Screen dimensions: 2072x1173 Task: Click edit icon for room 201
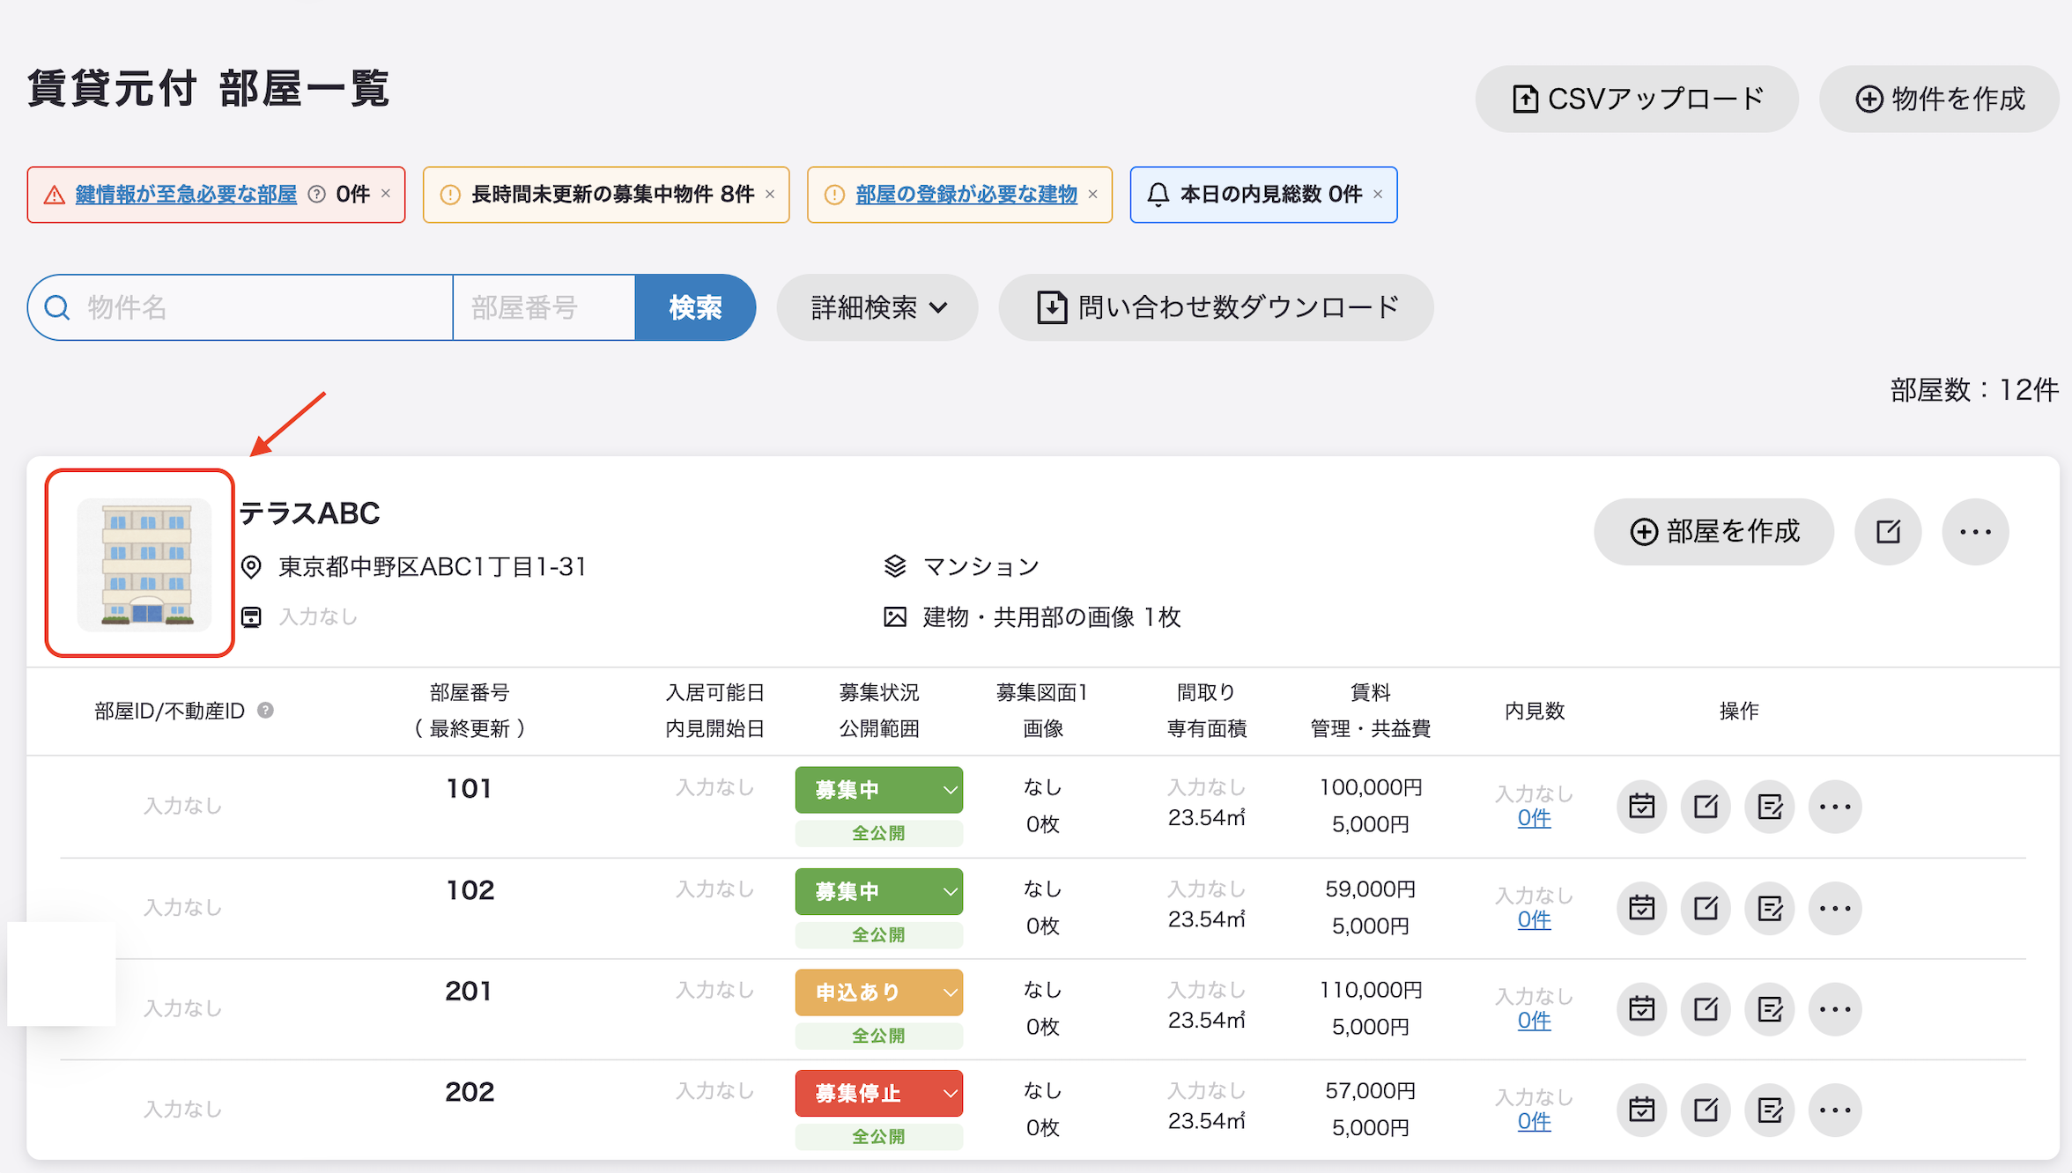tap(1706, 1008)
